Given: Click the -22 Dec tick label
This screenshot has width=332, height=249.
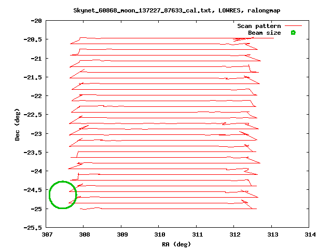Looking at the screenshot, I should tap(36, 96).
